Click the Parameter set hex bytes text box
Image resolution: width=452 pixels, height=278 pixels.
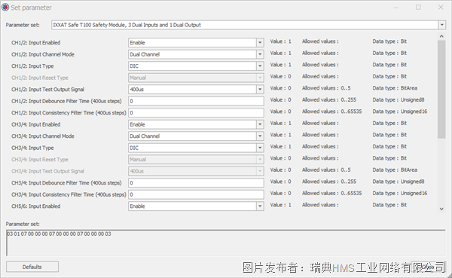point(226,243)
